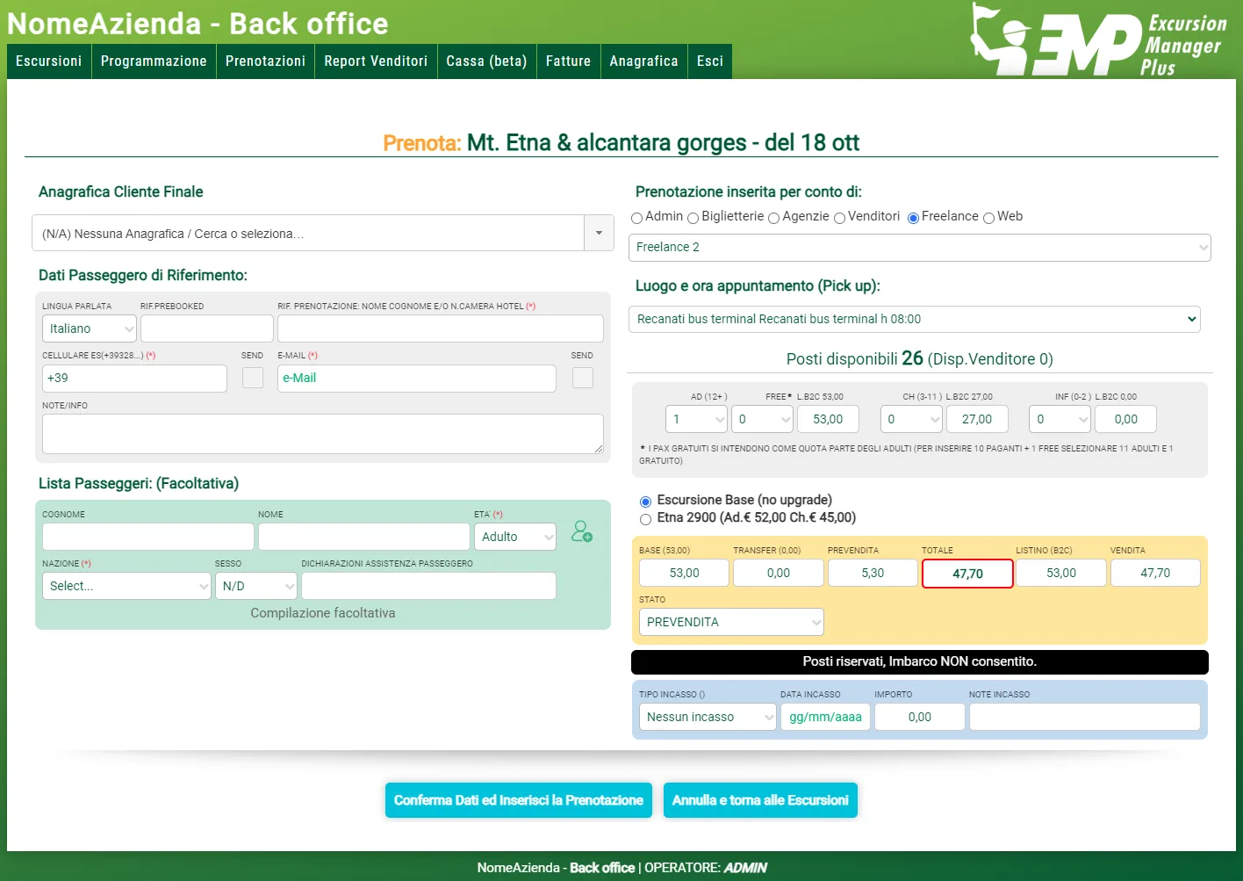Open the pick-up location dropdown
The height and width of the screenshot is (881, 1243).
tap(915, 319)
